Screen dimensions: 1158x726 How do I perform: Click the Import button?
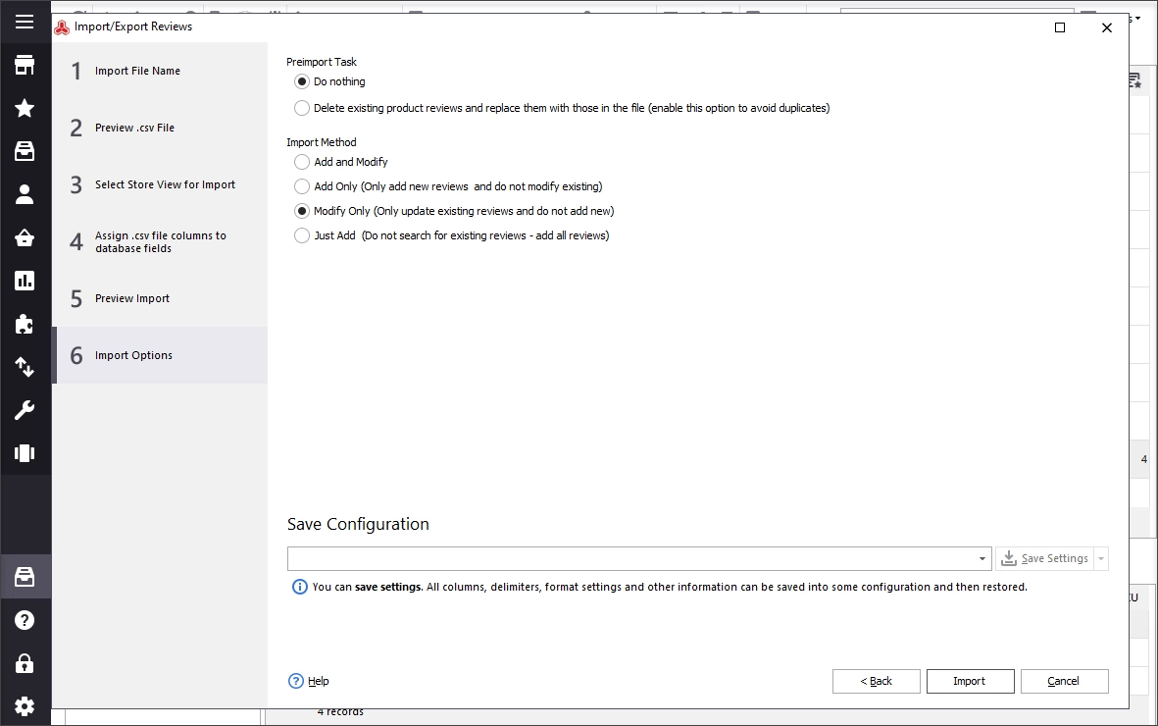pos(970,681)
